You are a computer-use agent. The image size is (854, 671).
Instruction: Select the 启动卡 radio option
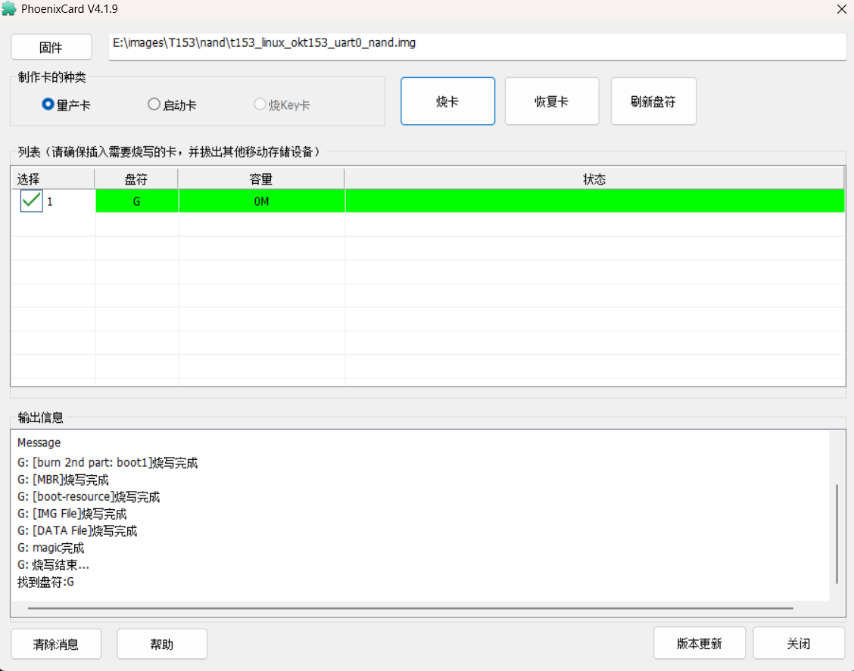click(154, 105)
